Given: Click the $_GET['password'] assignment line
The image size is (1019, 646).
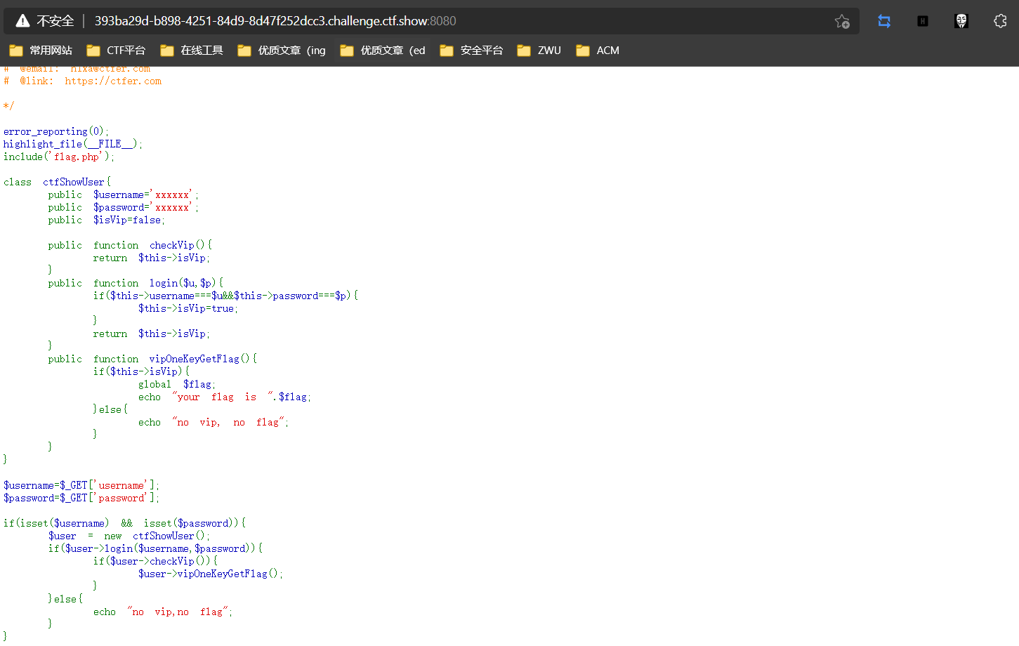Looking at the screenshot, I should 81,498.
